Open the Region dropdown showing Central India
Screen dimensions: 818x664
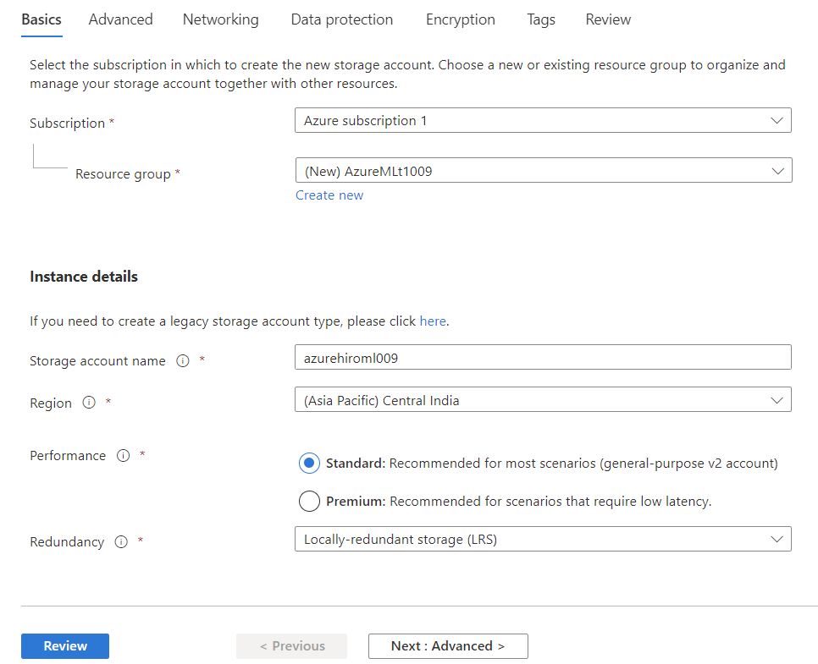[x=543, y=400]
